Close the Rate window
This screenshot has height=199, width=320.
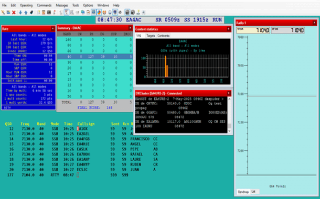click(52, 29)
